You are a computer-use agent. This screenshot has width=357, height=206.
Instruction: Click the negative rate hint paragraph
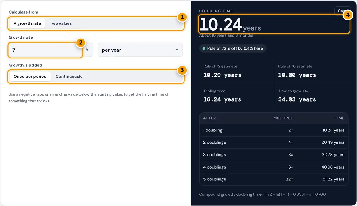89,98
